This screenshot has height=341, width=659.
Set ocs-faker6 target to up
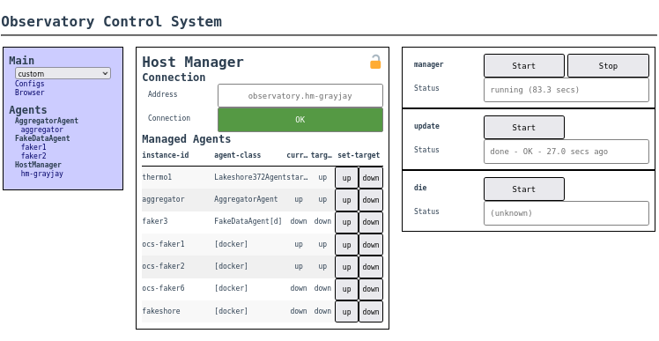[x=346, y=289]
